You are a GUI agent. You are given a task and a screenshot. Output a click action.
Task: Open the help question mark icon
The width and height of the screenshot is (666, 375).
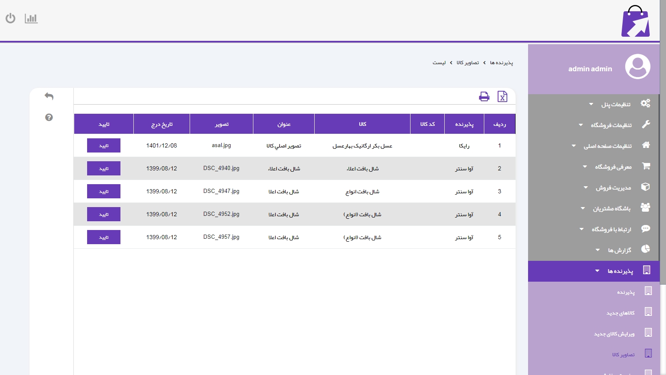[x=49, y=117]
